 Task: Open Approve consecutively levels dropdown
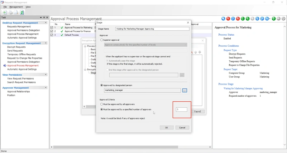[x=146, y=45]
